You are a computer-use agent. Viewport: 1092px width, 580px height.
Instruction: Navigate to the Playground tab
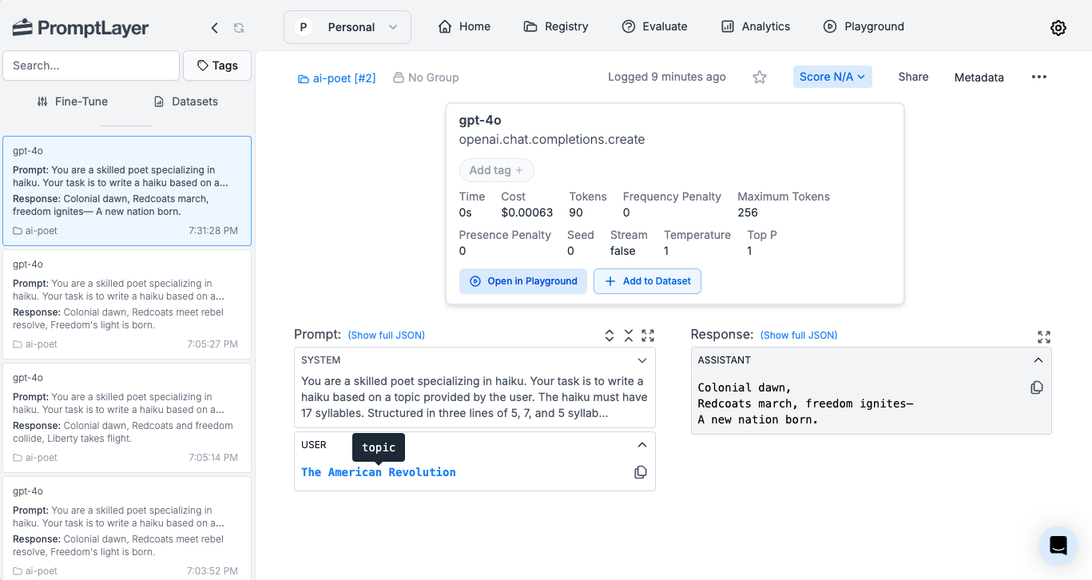tap(864, 26)
